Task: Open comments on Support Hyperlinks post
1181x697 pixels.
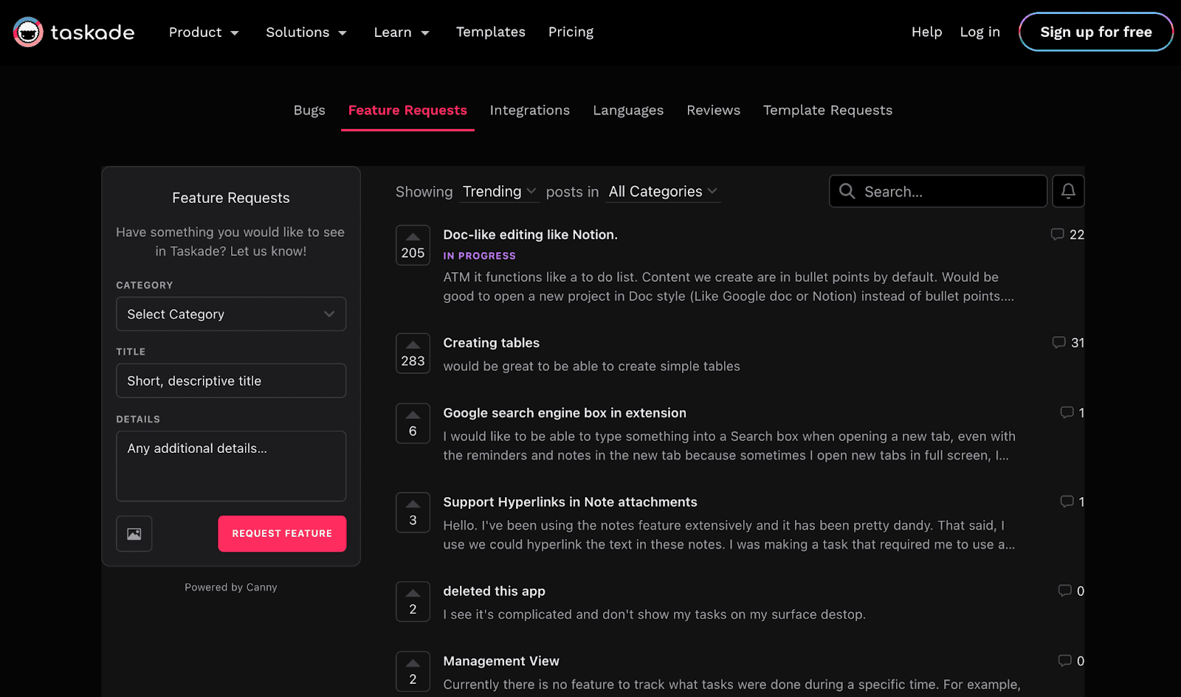Action: [x=1072, y=502]
